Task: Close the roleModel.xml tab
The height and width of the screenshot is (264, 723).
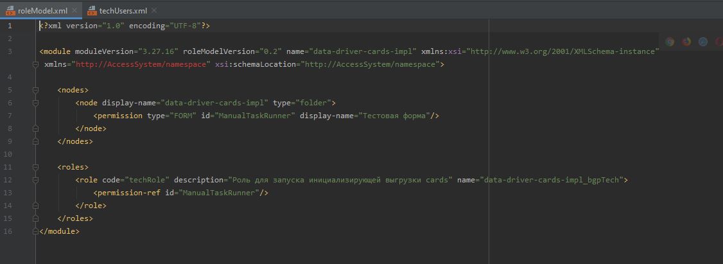Action: point(74,11)
